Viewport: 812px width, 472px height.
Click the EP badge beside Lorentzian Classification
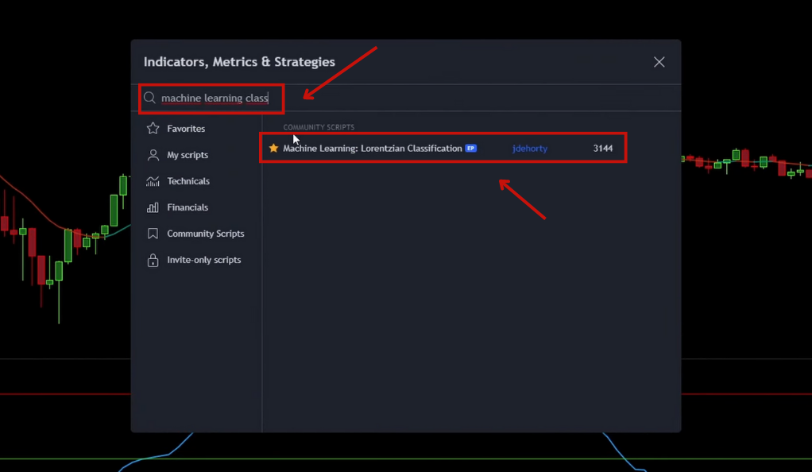pyautogui.click(x=470, y=148)
